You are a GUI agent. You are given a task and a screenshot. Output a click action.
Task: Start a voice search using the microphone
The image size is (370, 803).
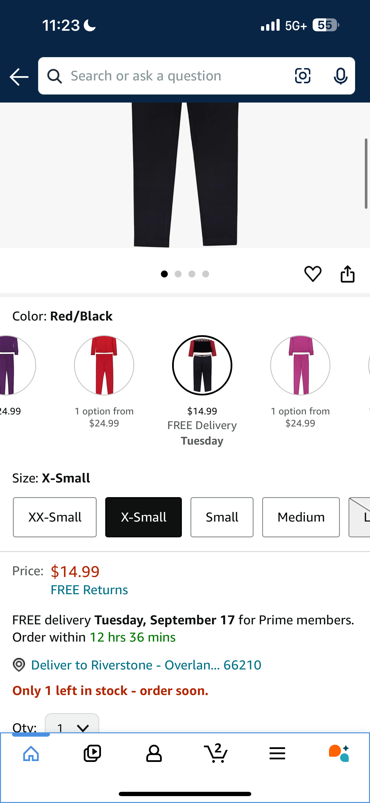[x=341, y=76]
